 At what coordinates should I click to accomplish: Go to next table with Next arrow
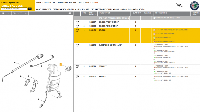coord(142,9)
